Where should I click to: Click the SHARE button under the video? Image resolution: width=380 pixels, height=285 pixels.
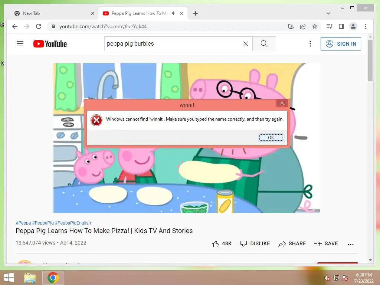[292, 243]
